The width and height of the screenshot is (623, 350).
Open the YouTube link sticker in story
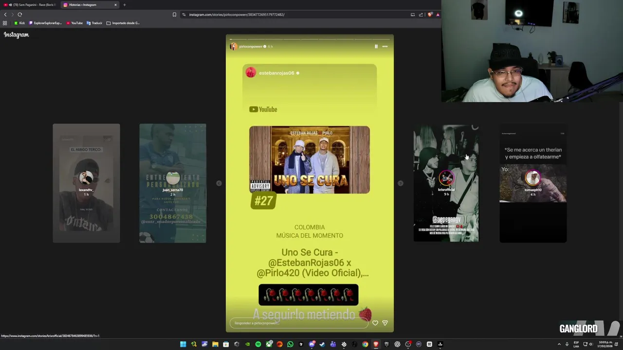pyautogui.click(x=263, y=109)
